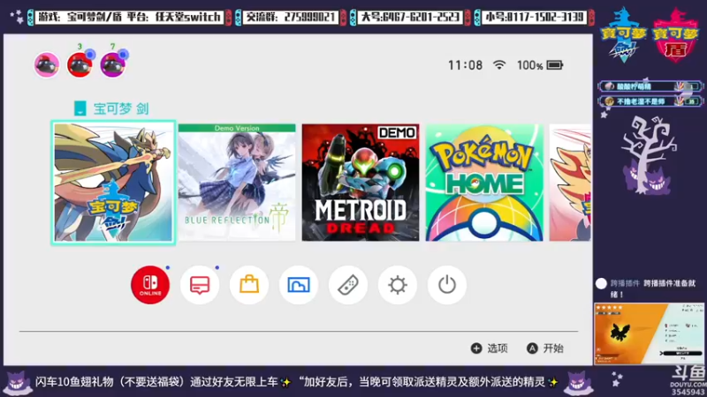Click the stream preview thumbnail with orange background
Screen dimensions: 707x397
click(x=649, y=333)
